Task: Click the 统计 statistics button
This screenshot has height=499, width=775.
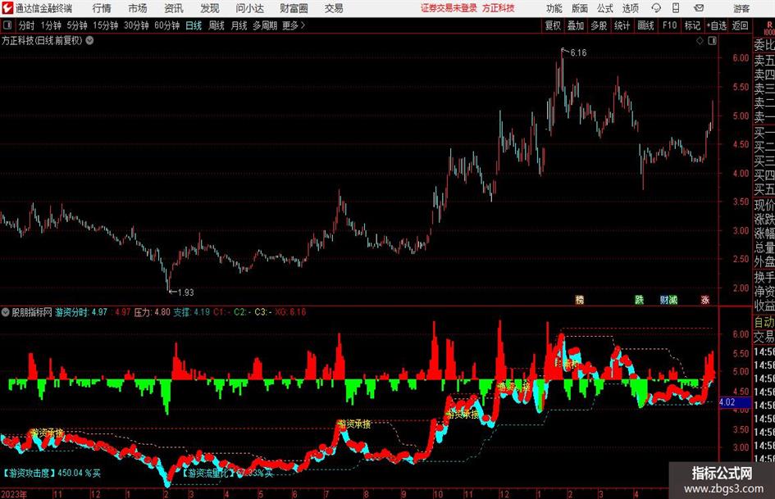Action: point(622,25)
